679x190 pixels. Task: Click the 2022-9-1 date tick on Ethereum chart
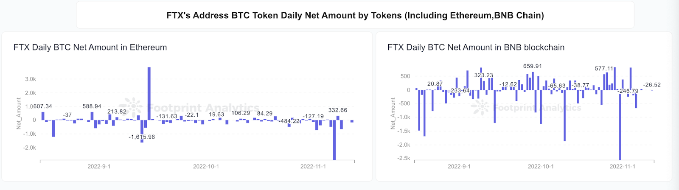tap(99, 167)
